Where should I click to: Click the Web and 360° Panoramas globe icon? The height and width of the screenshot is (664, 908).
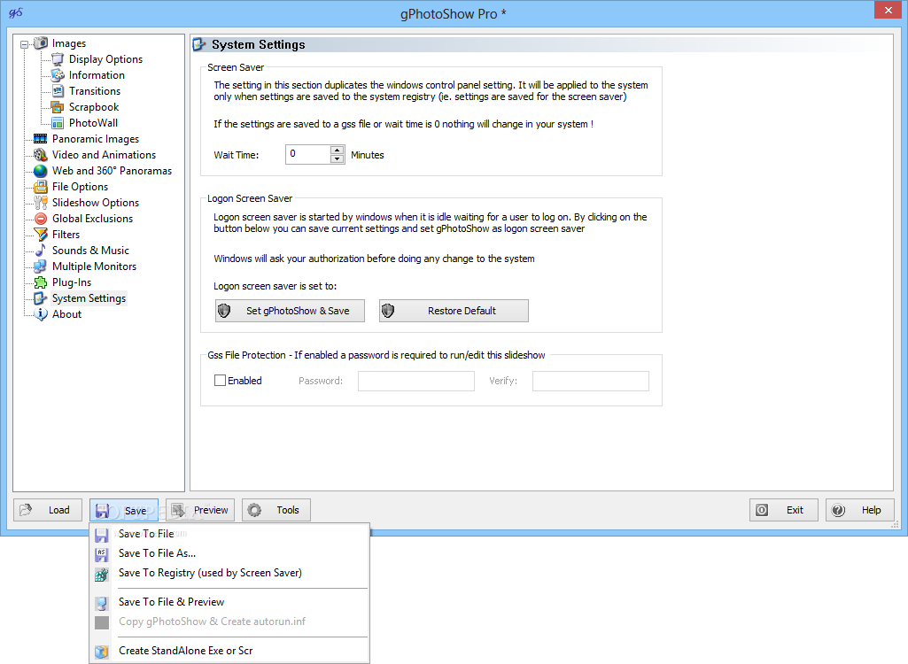41,171
